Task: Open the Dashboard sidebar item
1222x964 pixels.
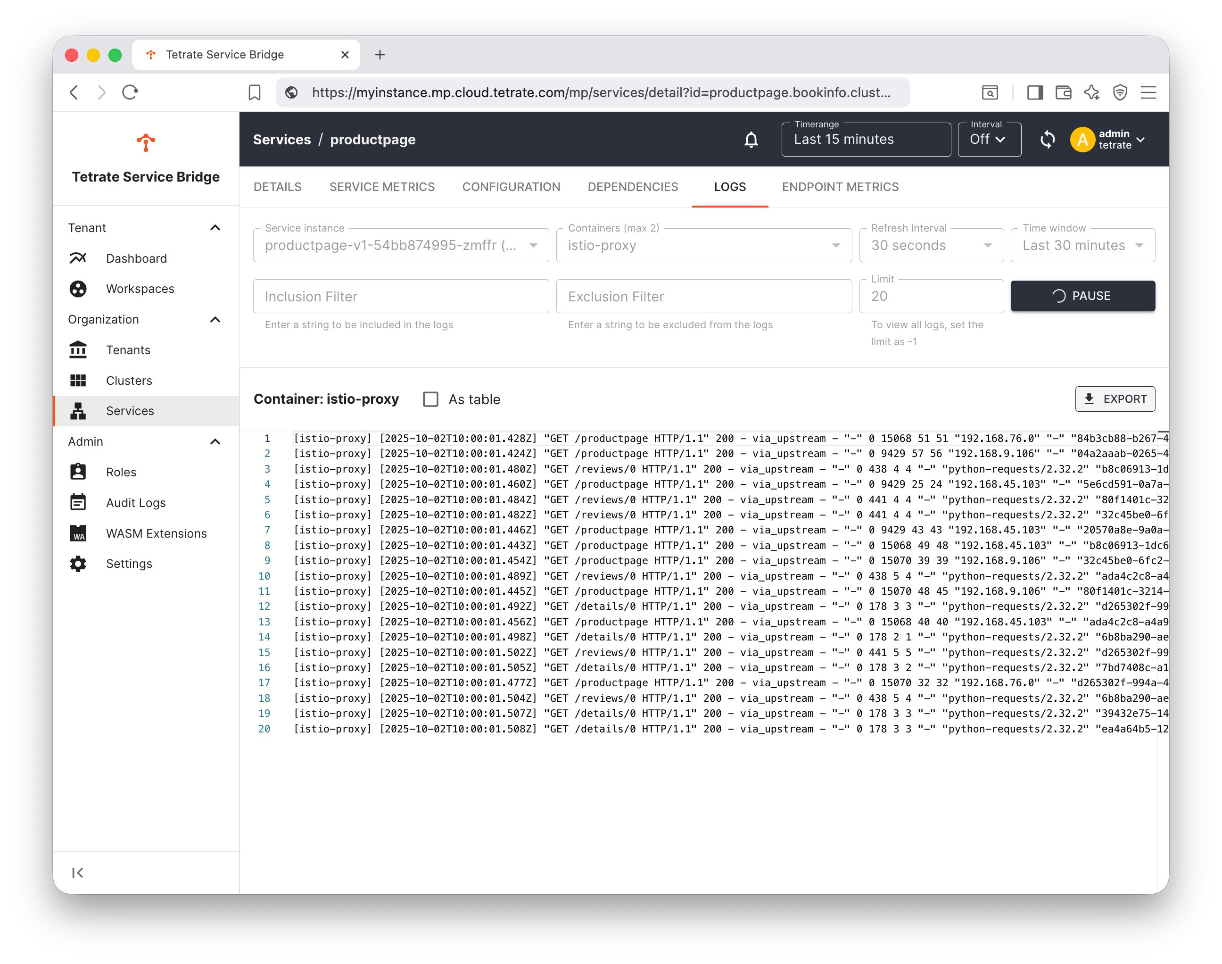Action: click(x=136, y=258)
